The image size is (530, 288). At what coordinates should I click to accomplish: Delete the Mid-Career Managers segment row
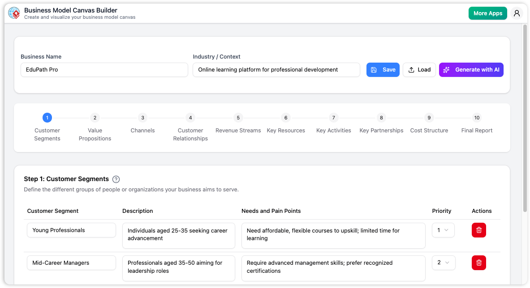[478, 263]
